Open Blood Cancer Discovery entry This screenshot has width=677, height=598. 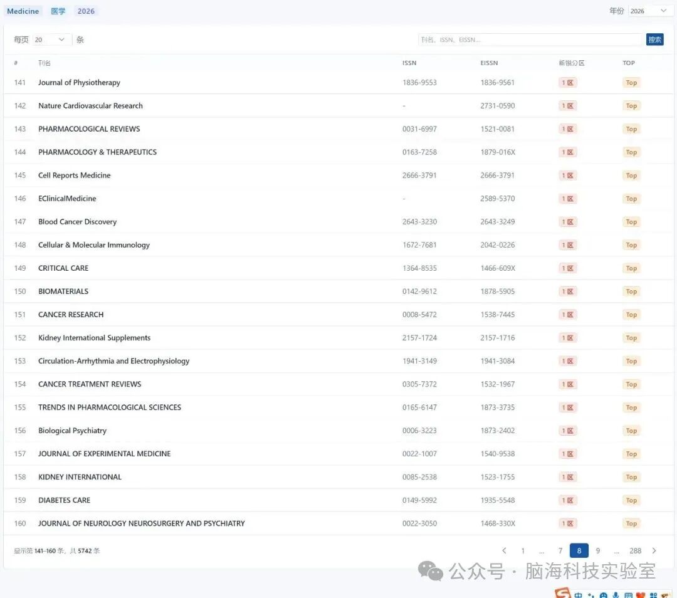[x=77, y=222]
